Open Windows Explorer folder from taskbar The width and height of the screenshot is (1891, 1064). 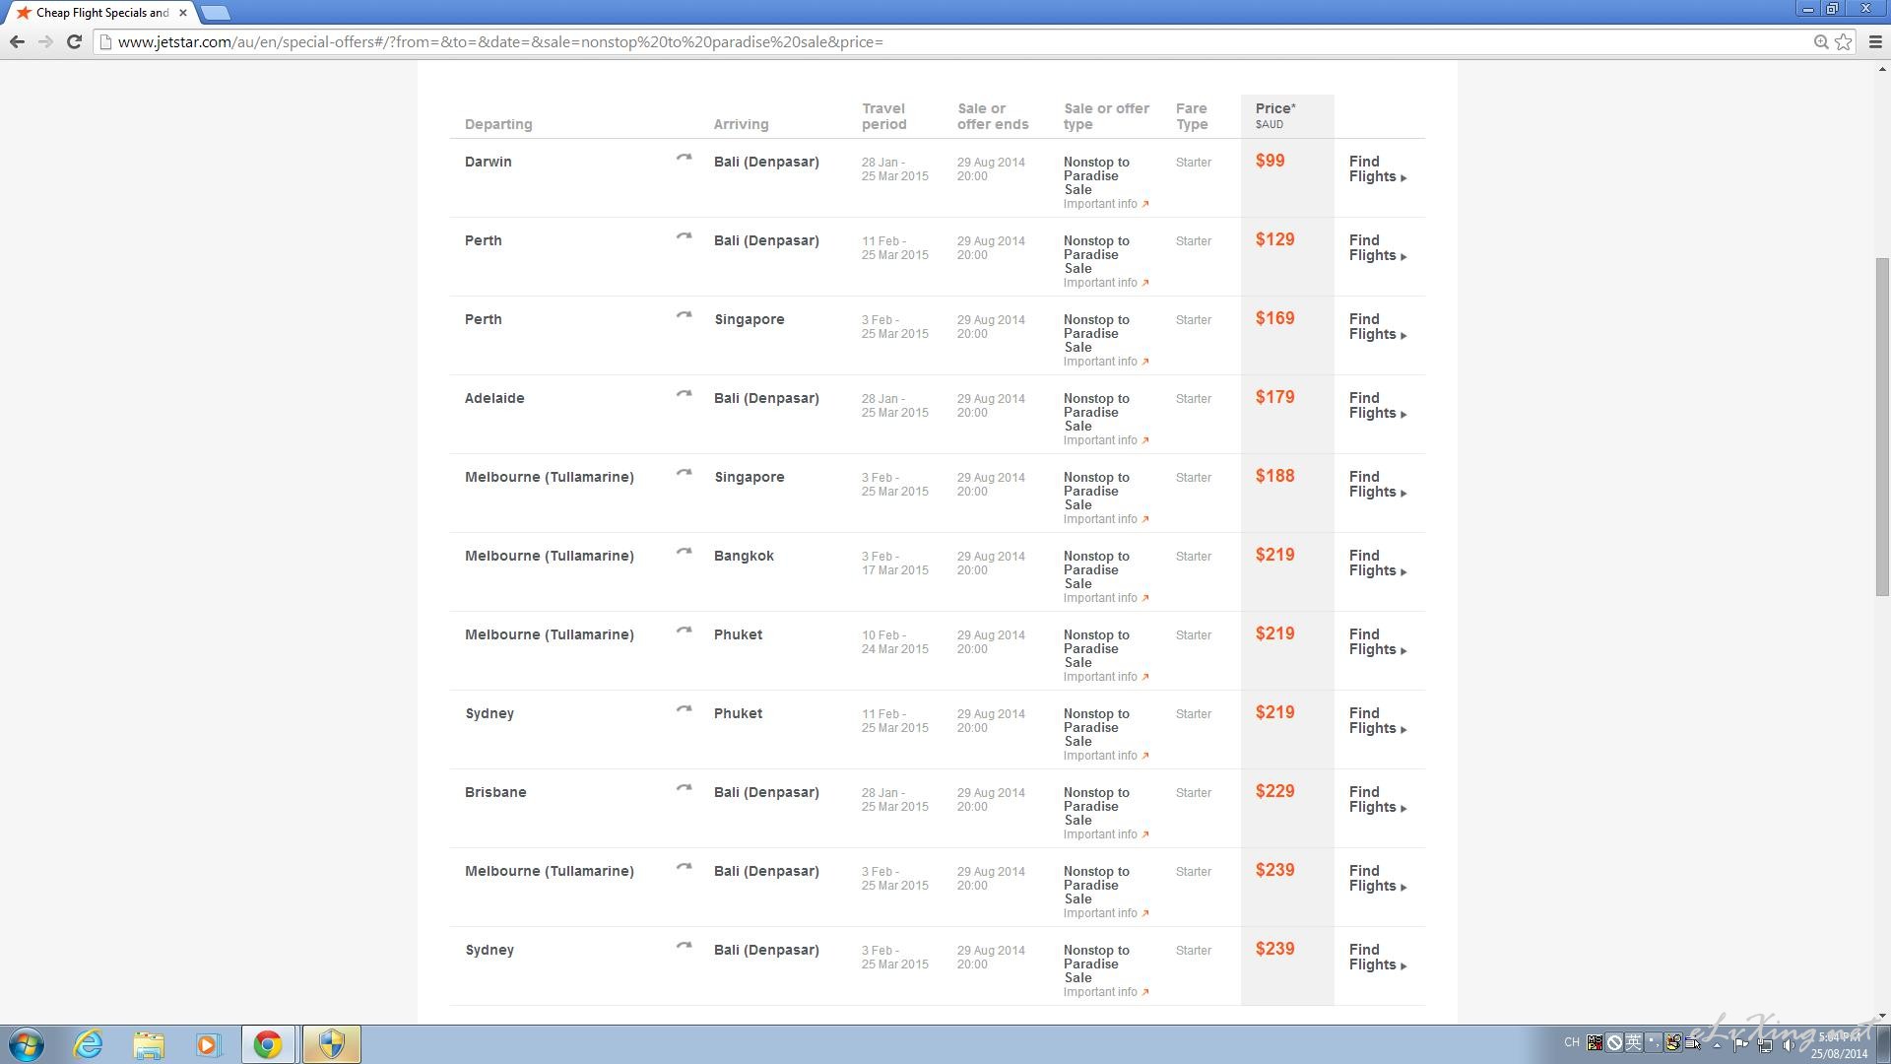(x=149, y=1044)
